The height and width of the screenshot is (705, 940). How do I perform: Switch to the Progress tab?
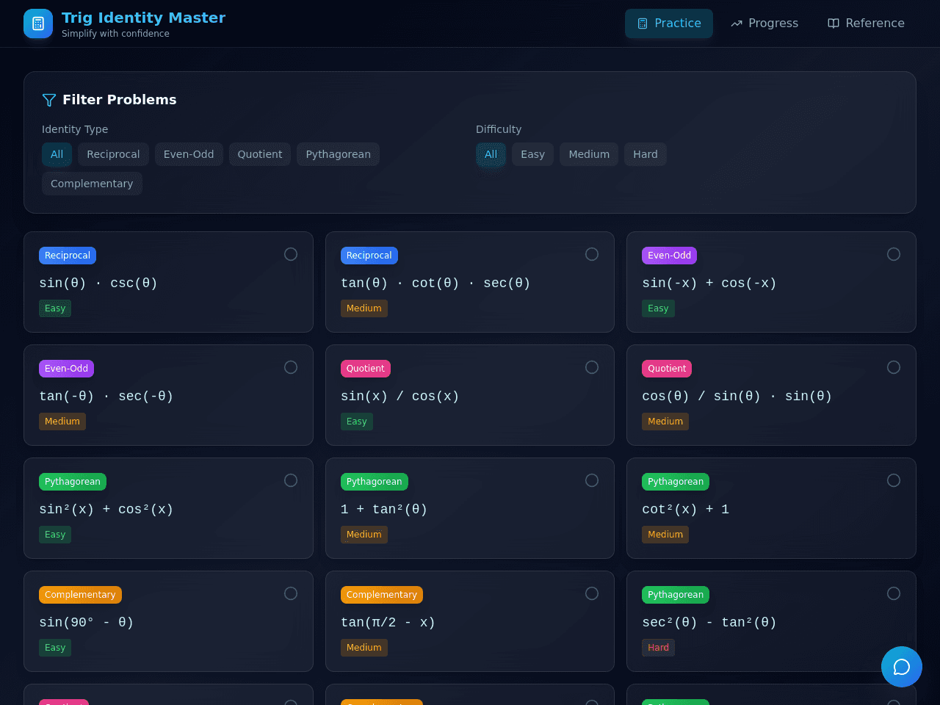click(764, 23)
